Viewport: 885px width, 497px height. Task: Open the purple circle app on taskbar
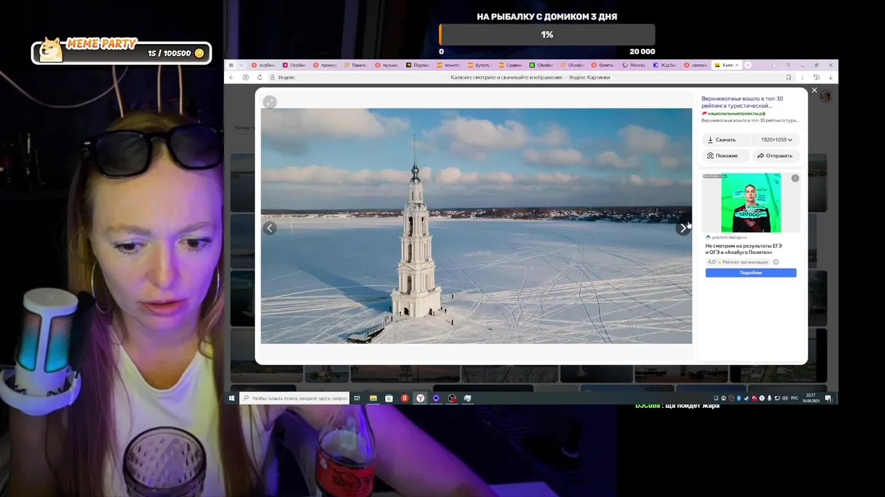pyautogui.click(x=436, y=398)
